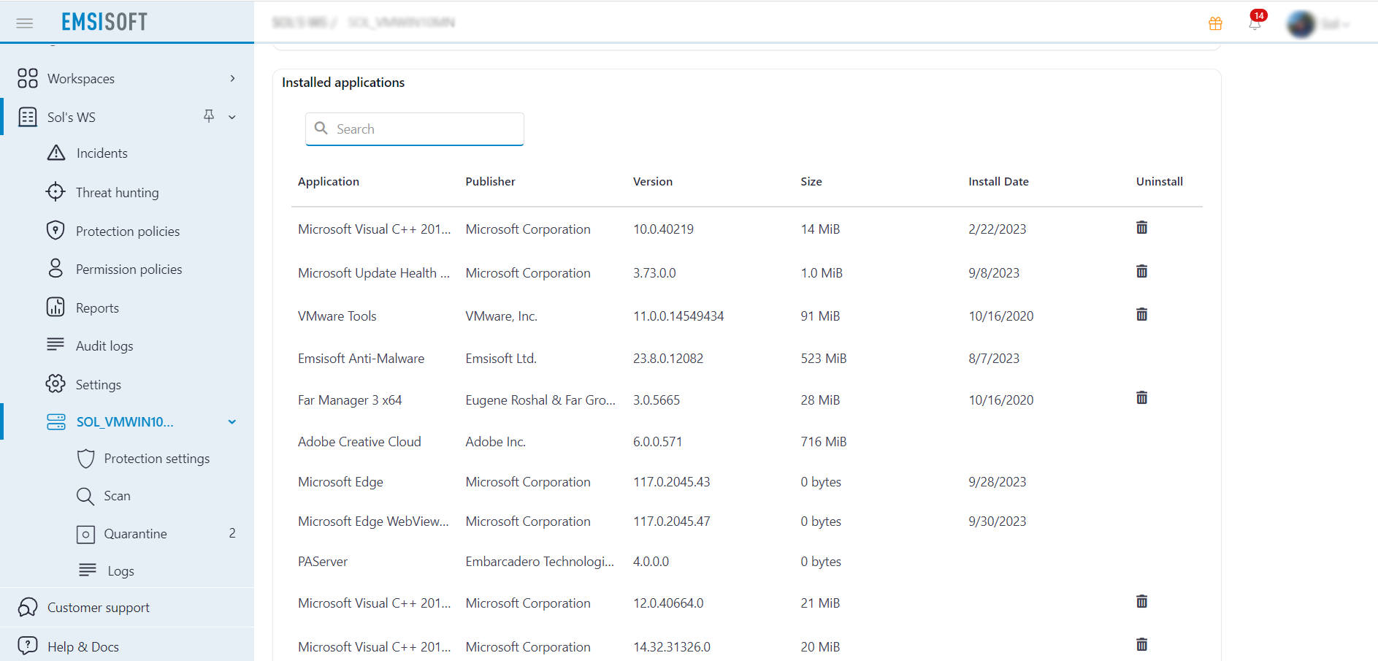Viewport: 1378px width, 661px height.
Task: Click the installed applications search field
Action: (414, 129)
